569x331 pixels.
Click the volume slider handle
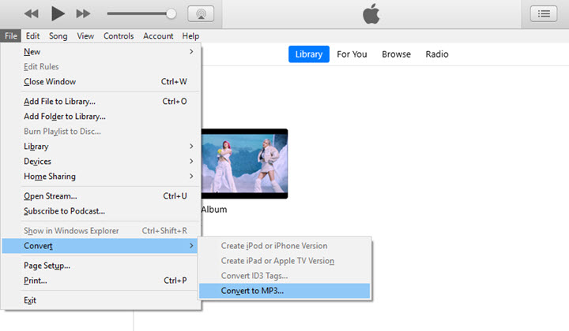tap(171, 13)
